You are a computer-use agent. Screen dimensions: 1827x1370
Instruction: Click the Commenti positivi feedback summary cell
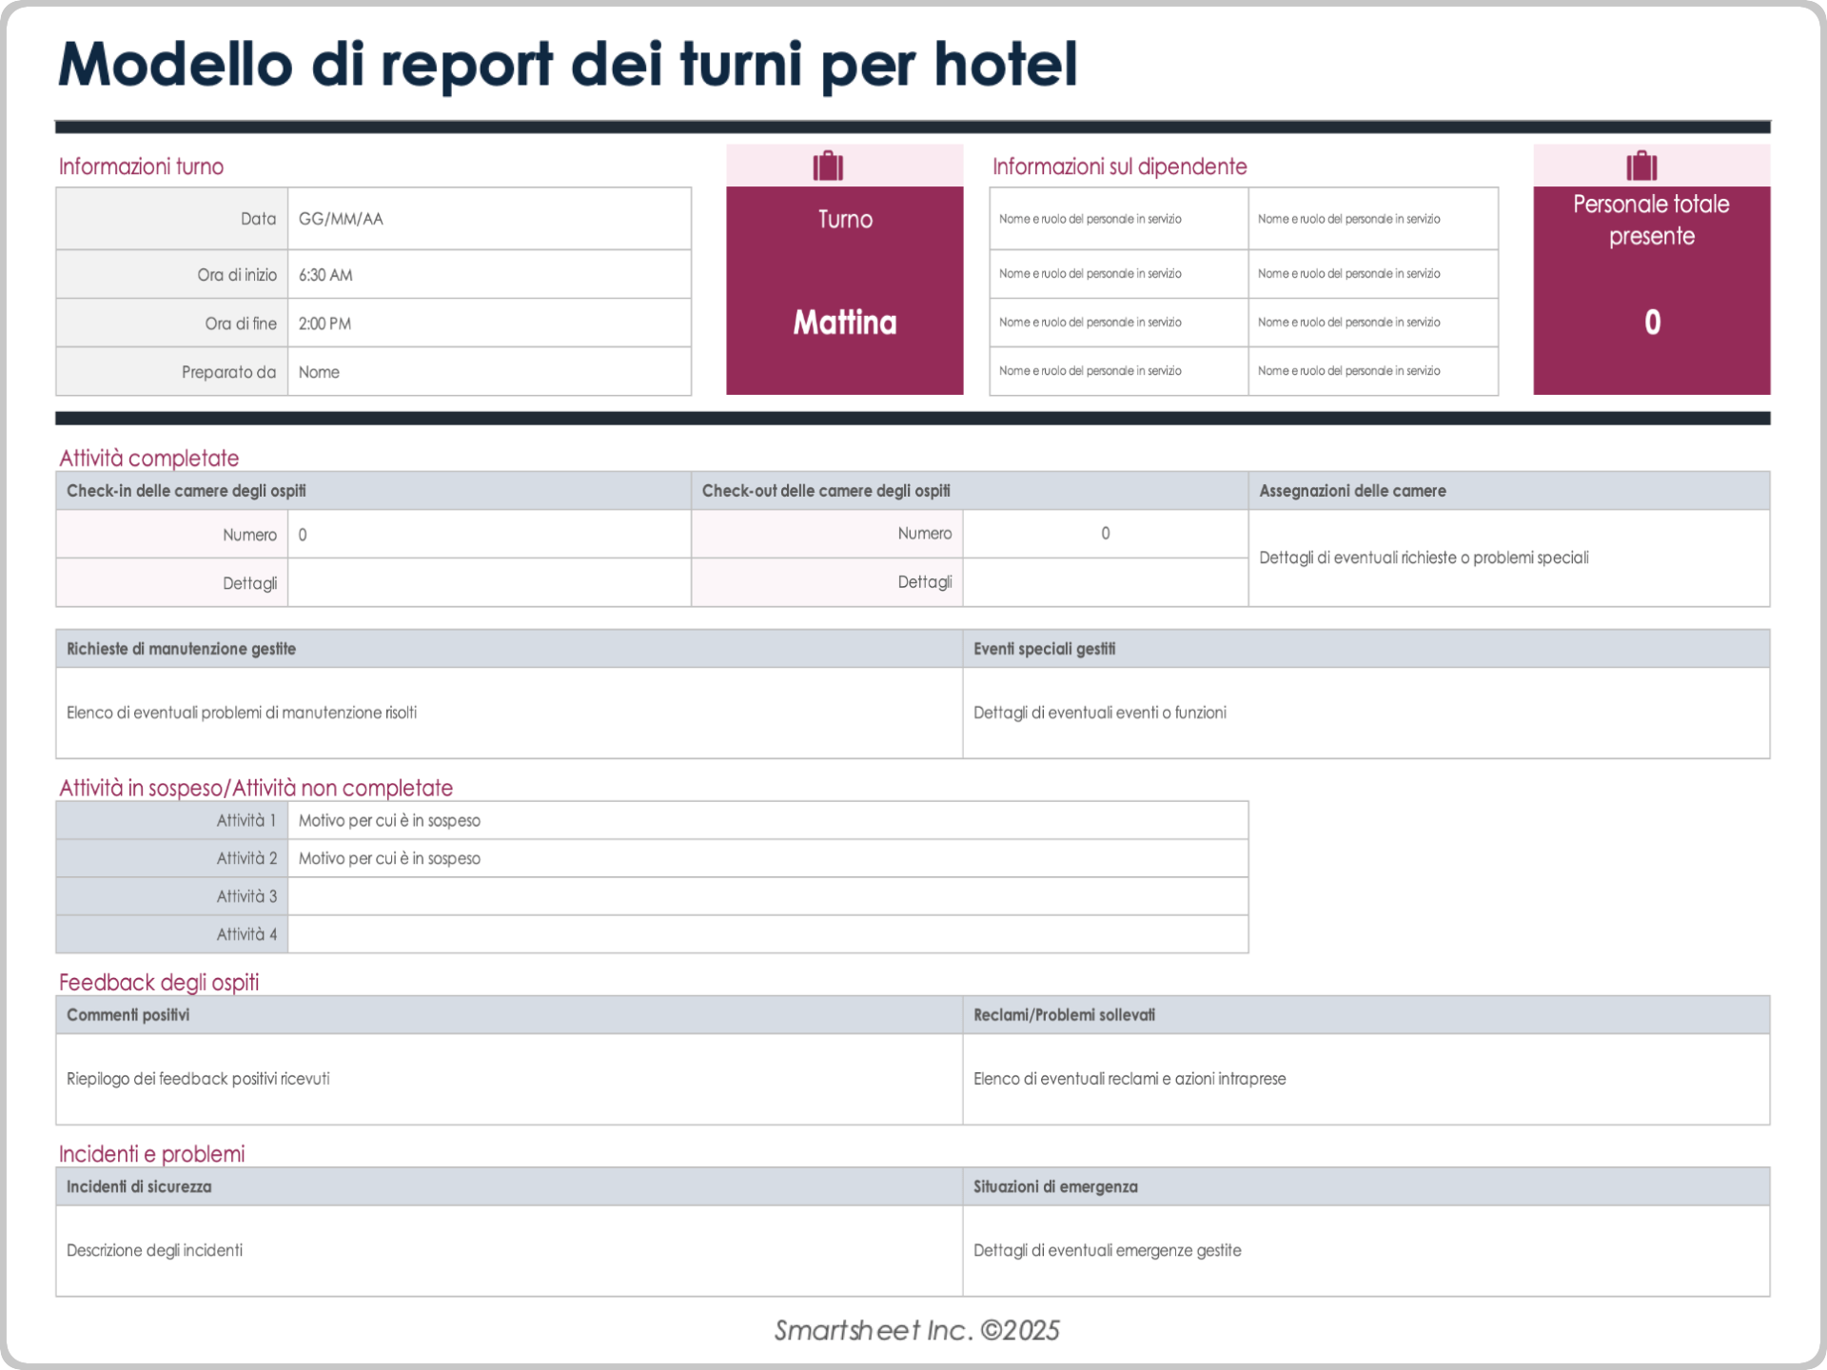pyautogui.click(x=509, y=1078)
